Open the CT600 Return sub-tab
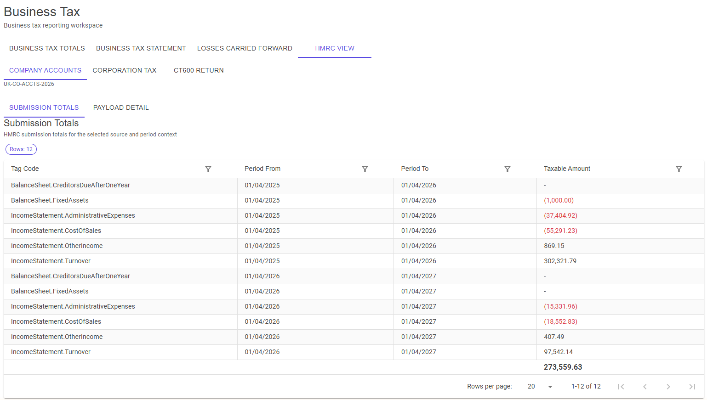The width and height of the screenshot is (707, 400). click(x=199, y=70)
